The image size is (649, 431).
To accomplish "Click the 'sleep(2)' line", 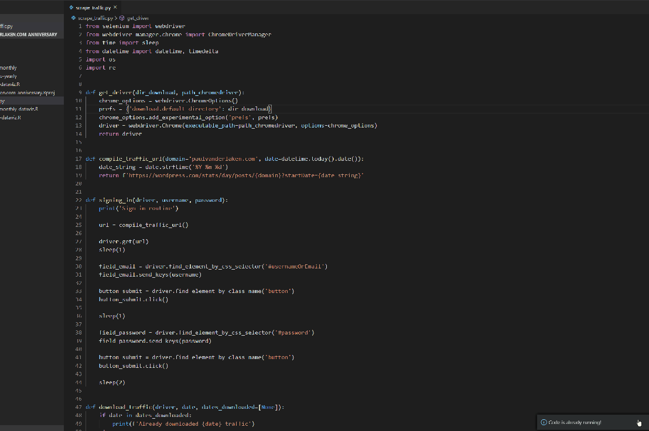I will point(112,382).
